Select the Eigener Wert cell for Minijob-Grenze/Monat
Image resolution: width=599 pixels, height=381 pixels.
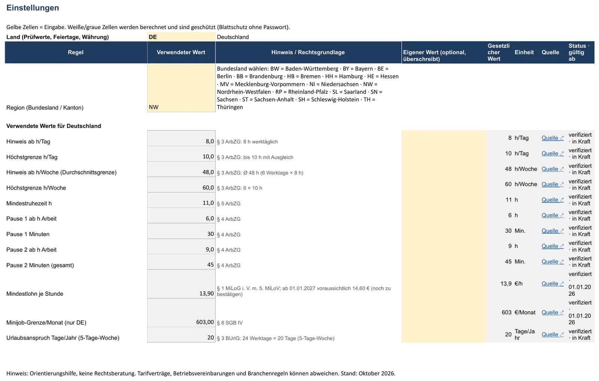click(x=444, y=313)
